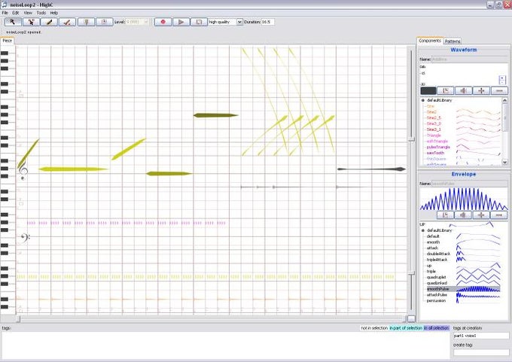Select the quadruplet envelope

[x=436, y=278]
